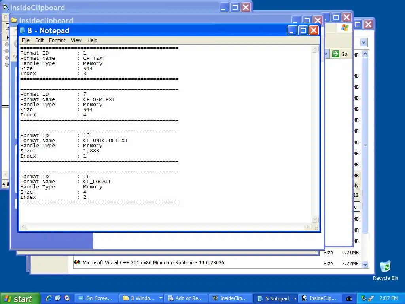Click the 9.21MB size value
Image resolution: width=405 pixels, height=304 pixels.
(350, 252)
